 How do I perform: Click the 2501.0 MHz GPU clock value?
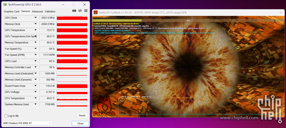click(x=47, y=18)
